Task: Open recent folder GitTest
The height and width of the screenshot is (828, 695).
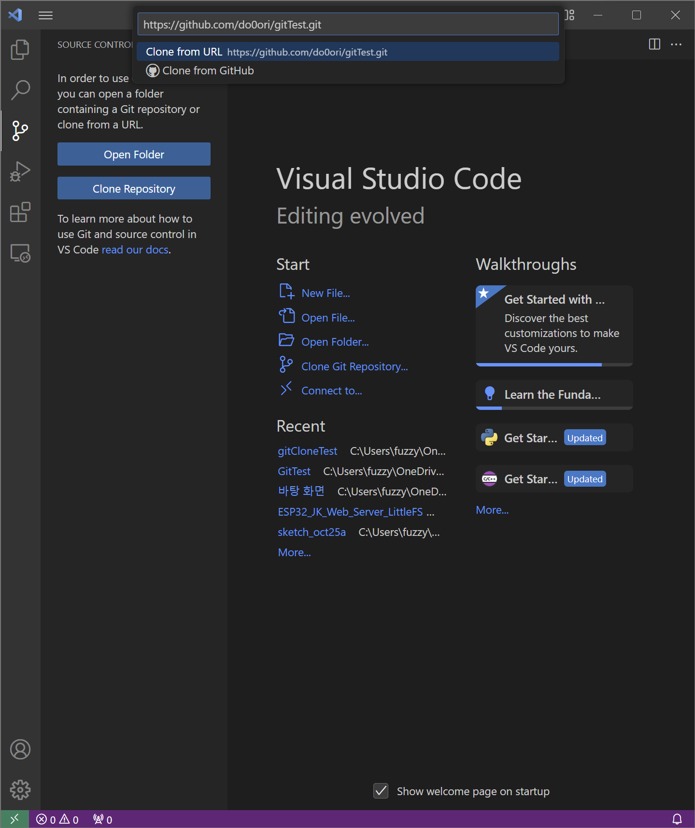Action: pos(294,471)
